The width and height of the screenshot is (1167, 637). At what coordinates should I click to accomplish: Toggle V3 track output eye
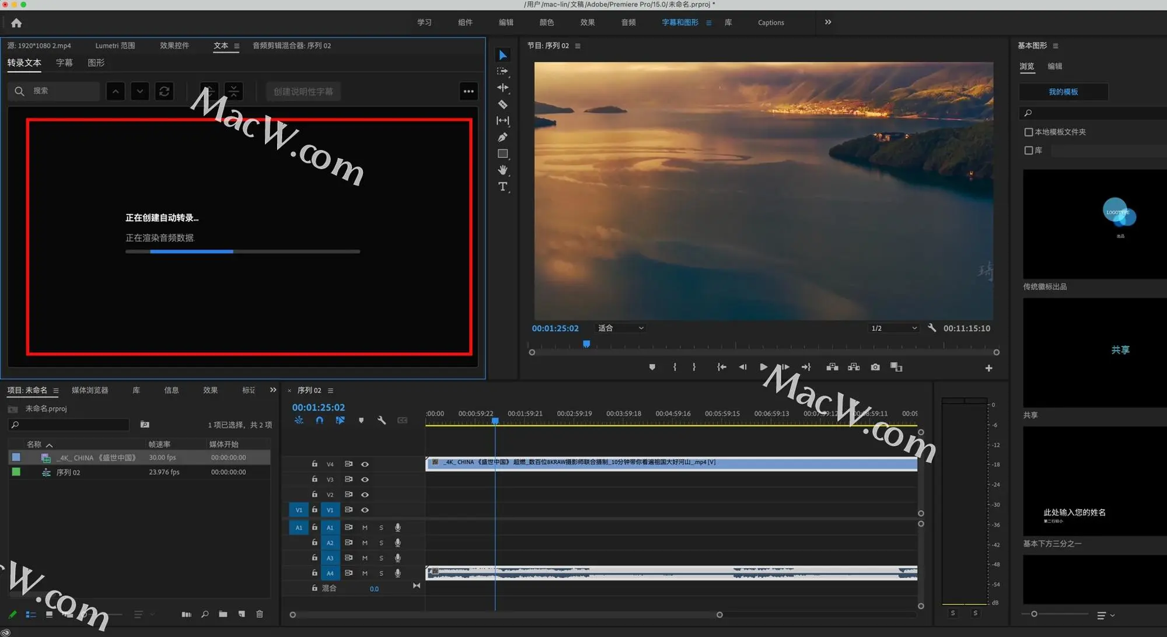pos(365,480)
